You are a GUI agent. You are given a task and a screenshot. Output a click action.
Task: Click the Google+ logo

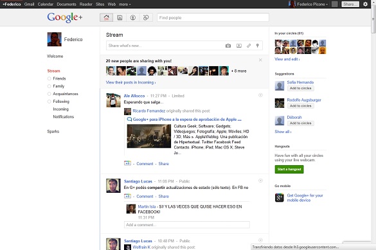65,17
